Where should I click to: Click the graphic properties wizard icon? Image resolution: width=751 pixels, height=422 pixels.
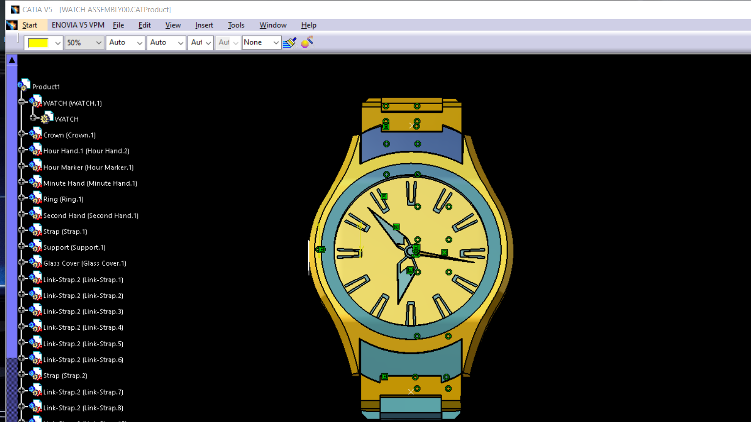pyautogui.click(x=307, y=42)
